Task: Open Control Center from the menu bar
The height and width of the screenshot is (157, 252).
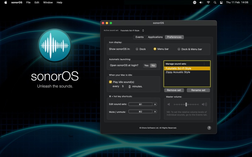Action: coord(221,3)
